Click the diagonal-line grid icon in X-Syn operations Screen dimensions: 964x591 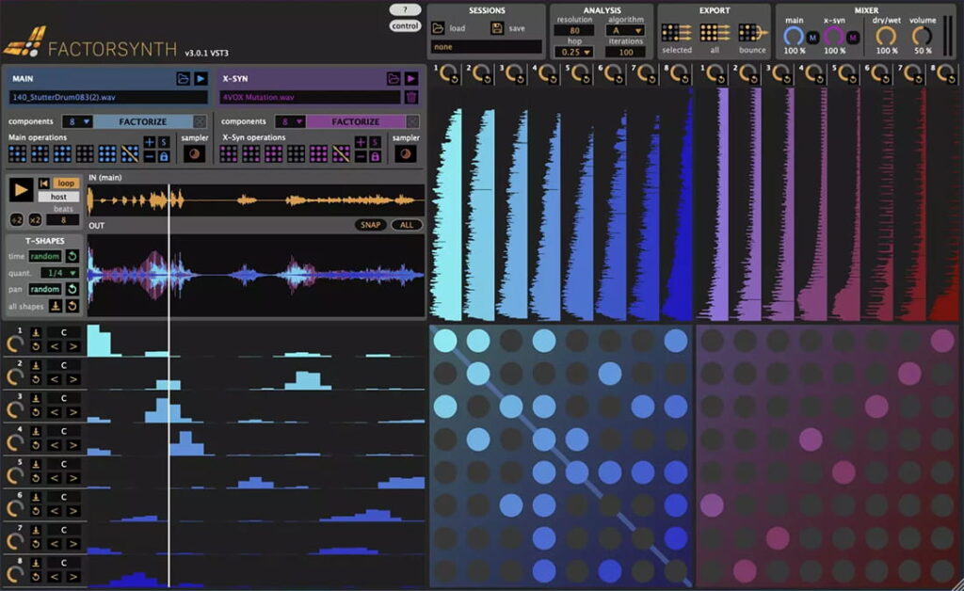341,153
